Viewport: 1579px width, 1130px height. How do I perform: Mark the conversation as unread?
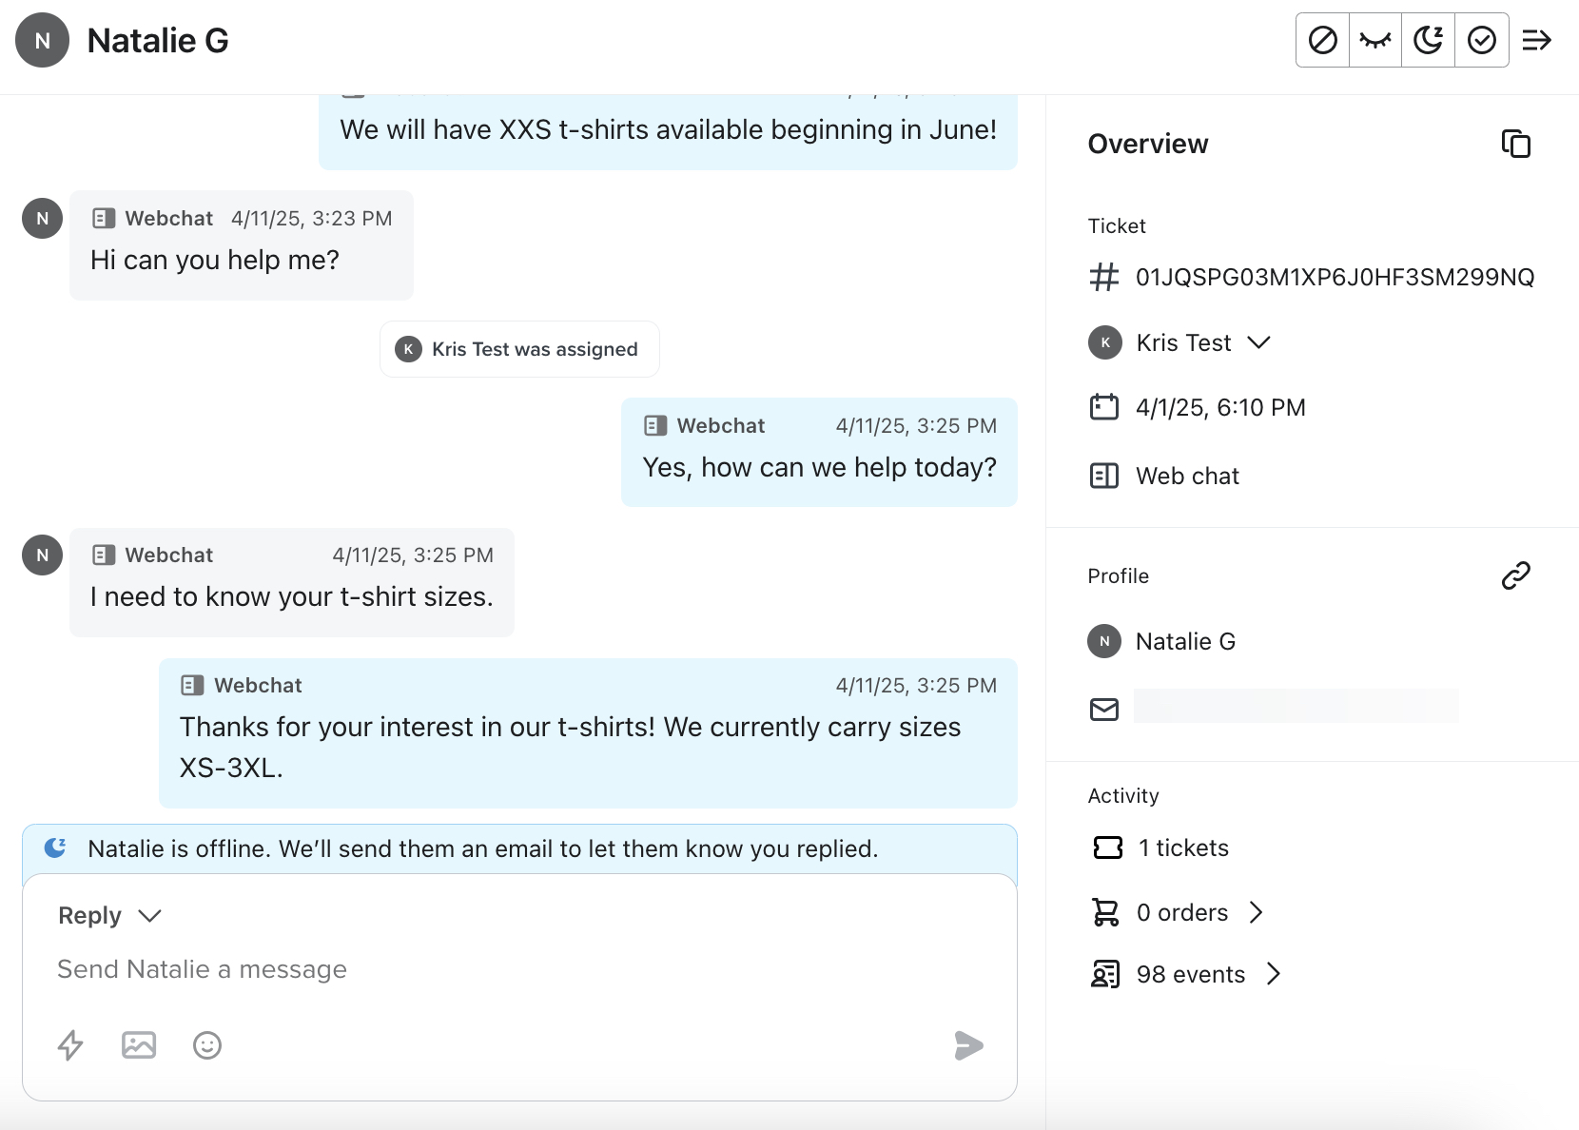point(1374,40)
